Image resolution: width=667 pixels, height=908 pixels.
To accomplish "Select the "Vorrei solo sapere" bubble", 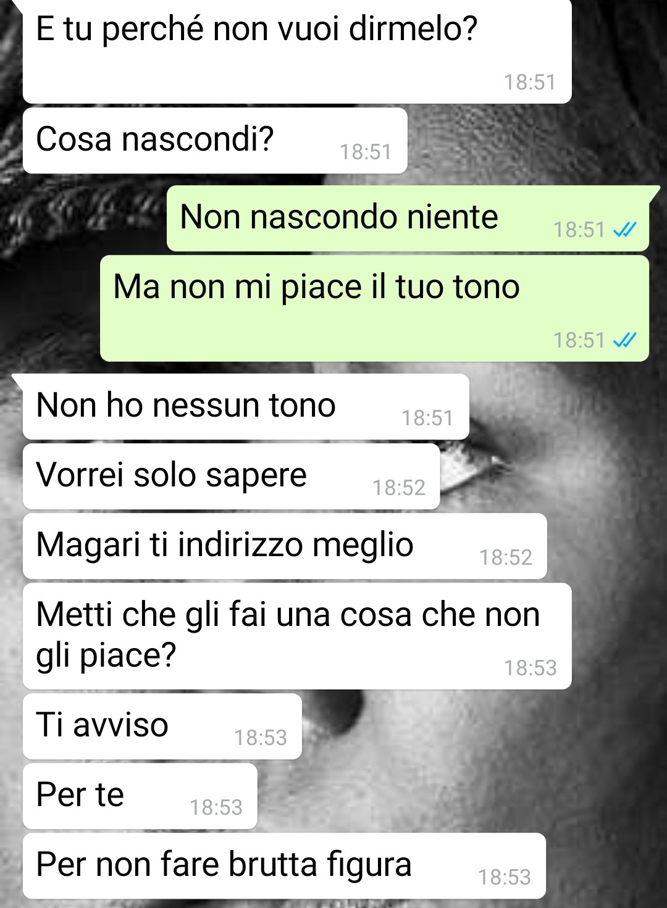I will tap(231, 477).
